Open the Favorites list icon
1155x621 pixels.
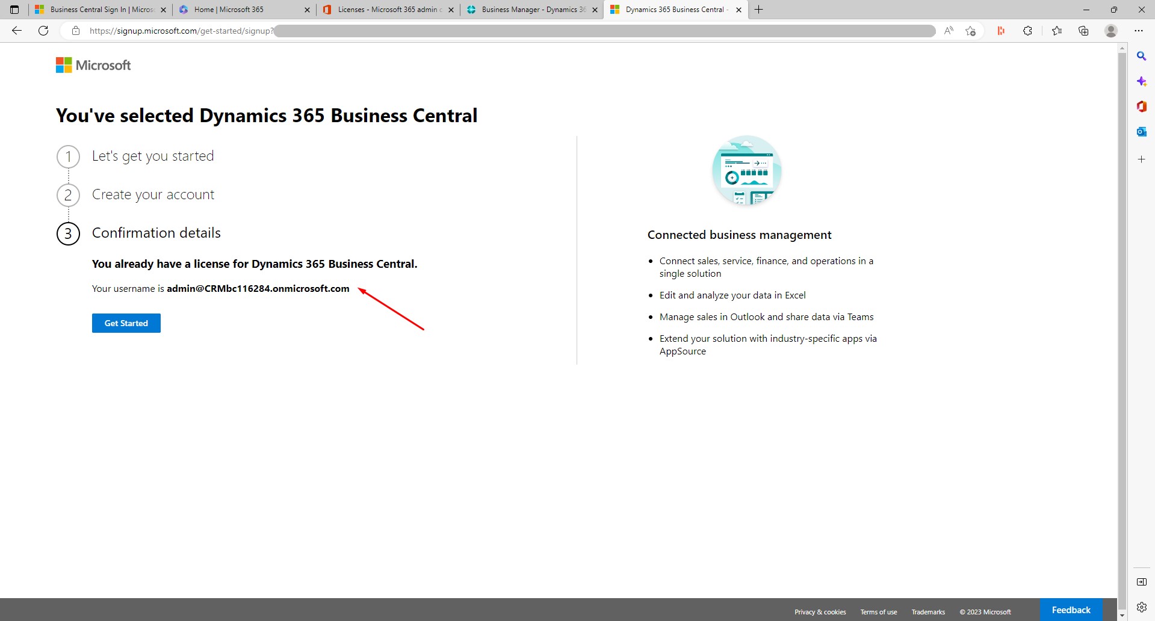(x=1057, y=31)
